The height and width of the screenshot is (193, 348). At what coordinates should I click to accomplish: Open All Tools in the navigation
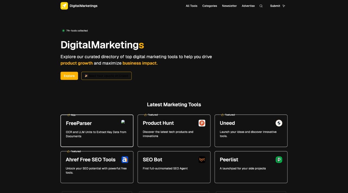[x=192, y=6]
